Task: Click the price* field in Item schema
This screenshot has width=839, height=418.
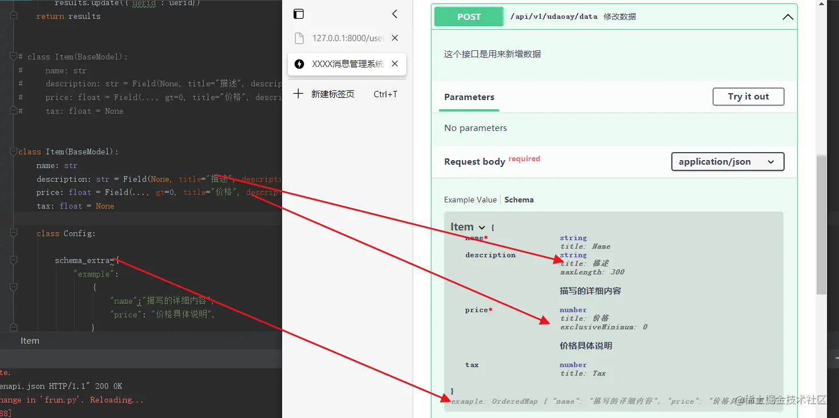Action: point(478,310)
